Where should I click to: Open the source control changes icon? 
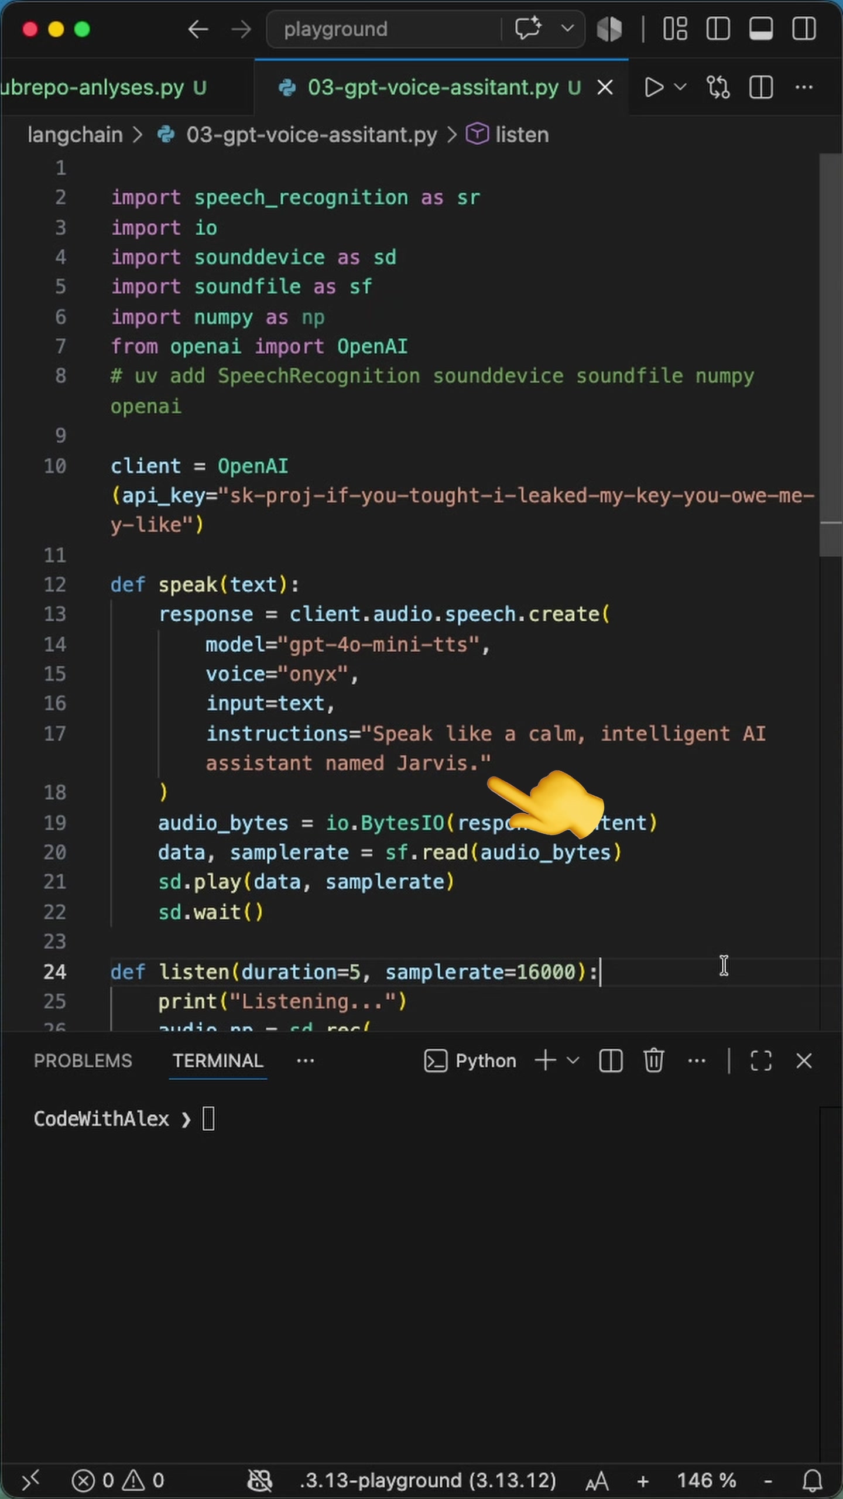click(718, 87)
